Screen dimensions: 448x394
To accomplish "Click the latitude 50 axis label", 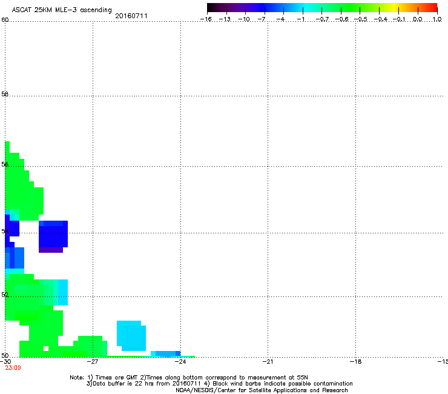I will (5, 355).
